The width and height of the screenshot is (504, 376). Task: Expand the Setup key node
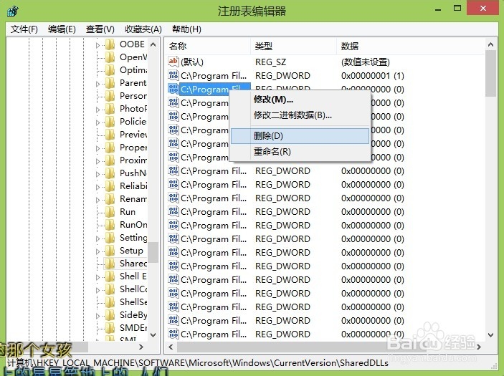[98, 251]
